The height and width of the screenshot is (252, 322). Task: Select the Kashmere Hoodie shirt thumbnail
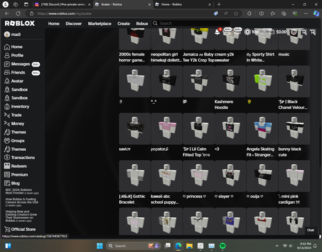[x=230, y=81]
